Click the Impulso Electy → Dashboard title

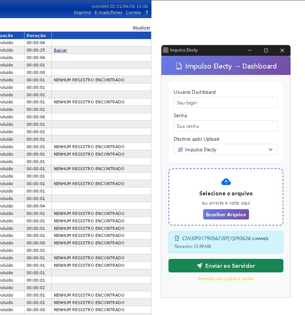(x=231, y=66)
